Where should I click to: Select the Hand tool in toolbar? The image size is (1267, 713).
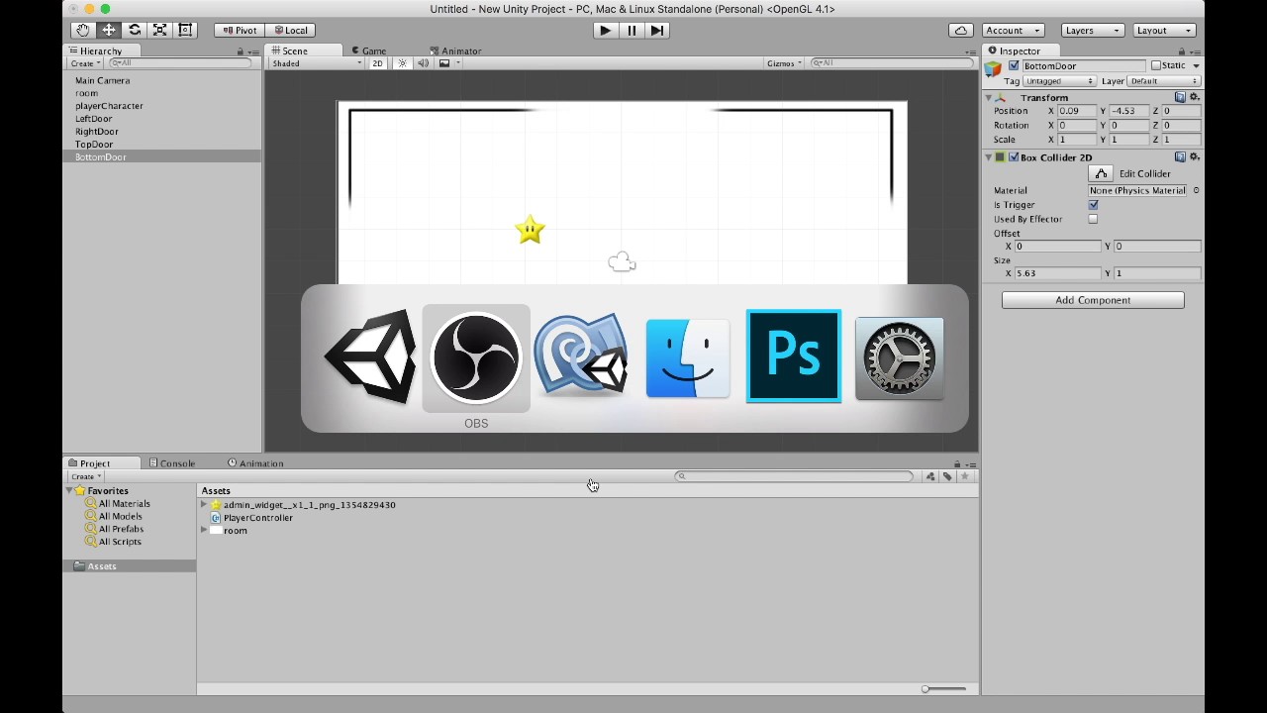click(83, 31)
